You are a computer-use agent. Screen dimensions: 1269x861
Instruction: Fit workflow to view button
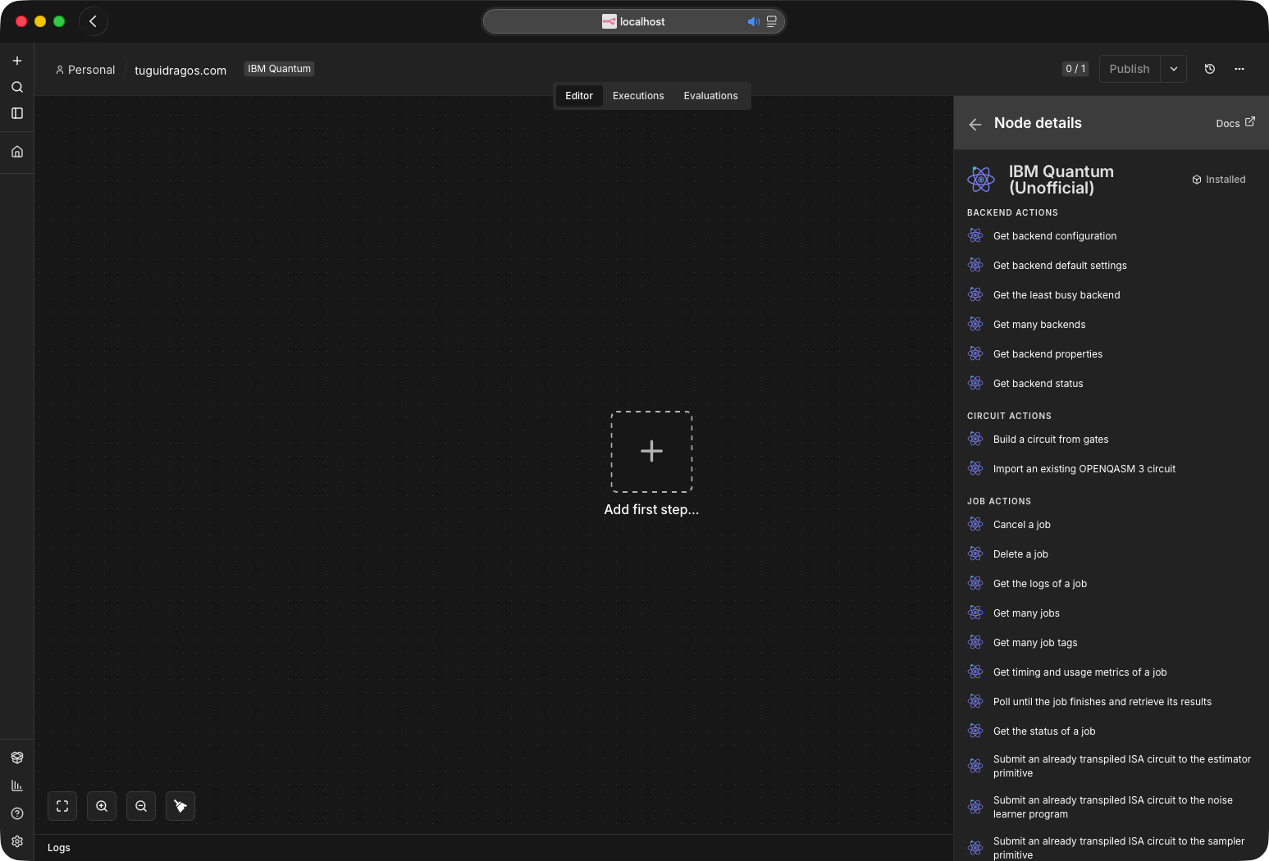(x=62, y=806)
